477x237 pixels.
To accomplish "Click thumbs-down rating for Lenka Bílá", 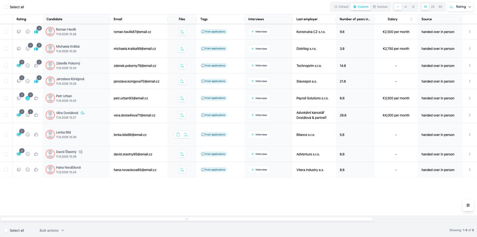I will coord(19,135).
